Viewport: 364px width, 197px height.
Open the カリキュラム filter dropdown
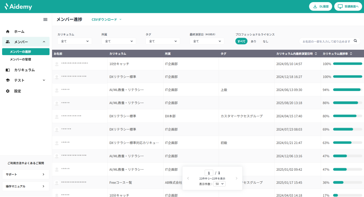click(75, 41)
